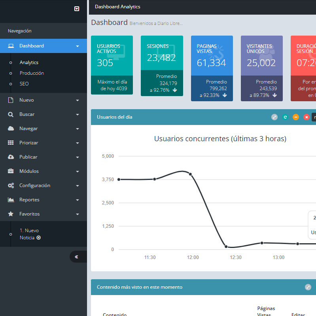This screenshot has width=316, height=316.
Task: Remove Nuevo Noticia from favorites list
Action: [39, 238]
